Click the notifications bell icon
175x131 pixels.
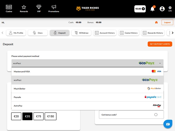(x=152, y=9)
